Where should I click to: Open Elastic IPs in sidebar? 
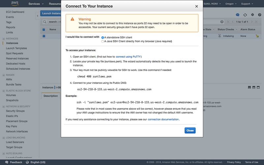[x=12, y=116]
